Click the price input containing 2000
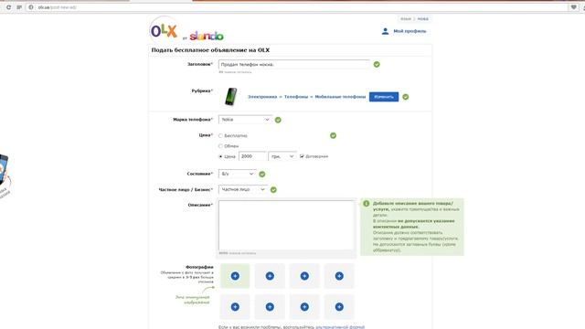Viewport: 585px width, 329px height. (x=252, y=156)
